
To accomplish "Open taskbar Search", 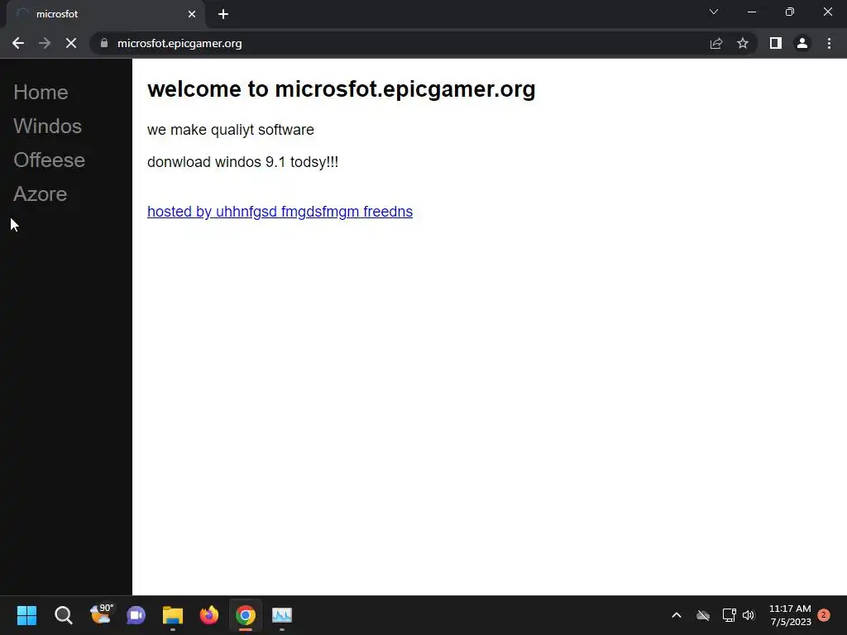I will click(63, 615).
